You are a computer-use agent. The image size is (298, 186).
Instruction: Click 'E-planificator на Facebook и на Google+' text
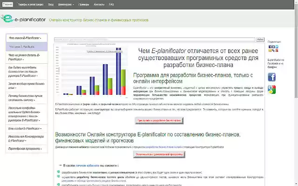pos(276,64)
